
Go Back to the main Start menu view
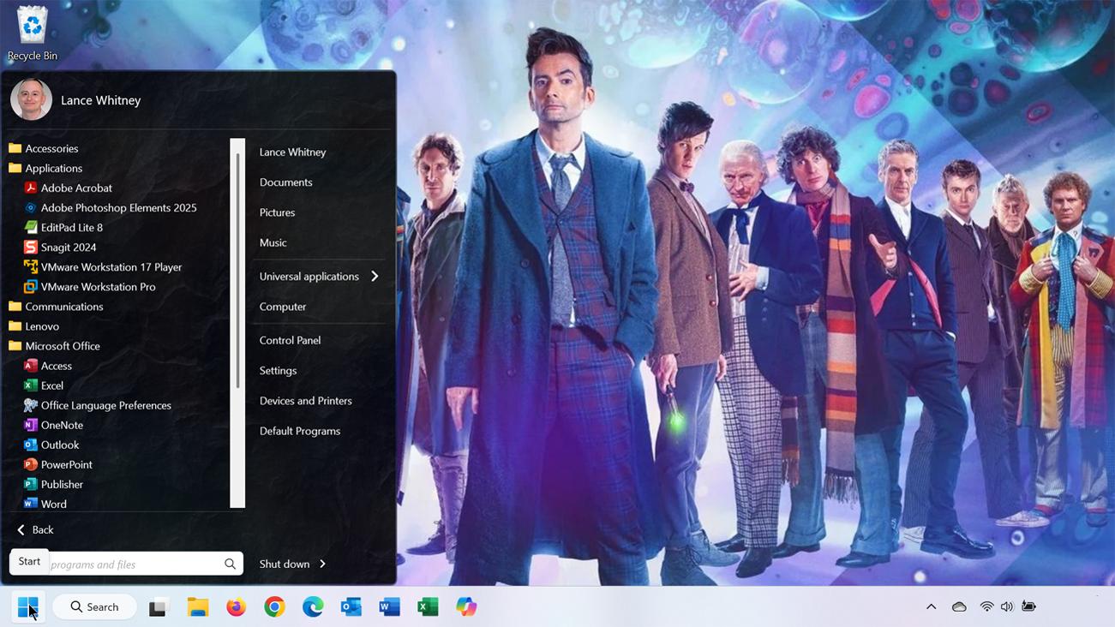click(35, 529)
